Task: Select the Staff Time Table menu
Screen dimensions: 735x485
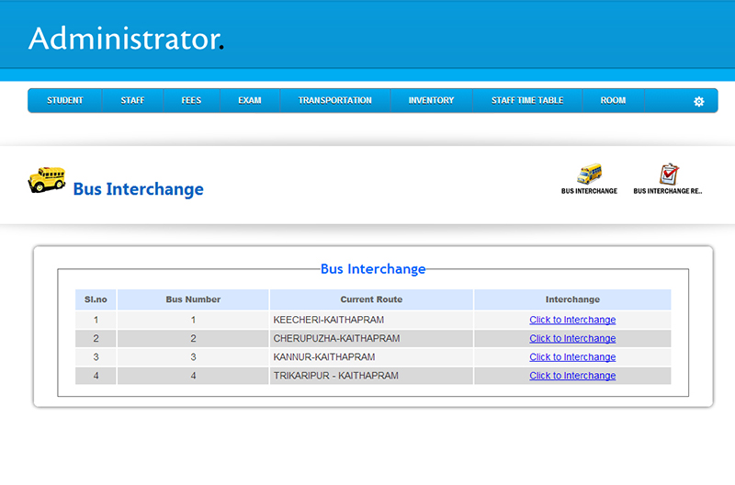Action: 527,100
